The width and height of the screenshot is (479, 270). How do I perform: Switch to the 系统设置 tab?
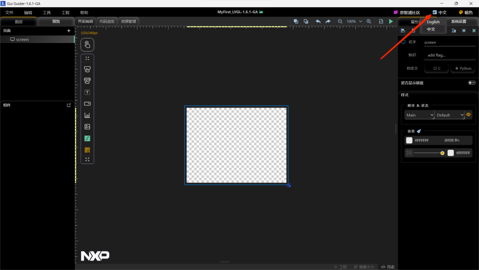tap(459, 21)
